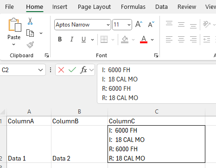Open underline style dropdown arrow

[92, 40]
